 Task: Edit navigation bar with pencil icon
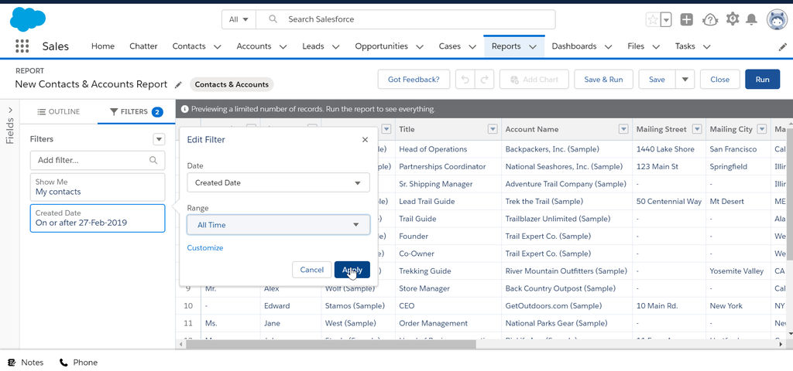(x=782, y=46)
